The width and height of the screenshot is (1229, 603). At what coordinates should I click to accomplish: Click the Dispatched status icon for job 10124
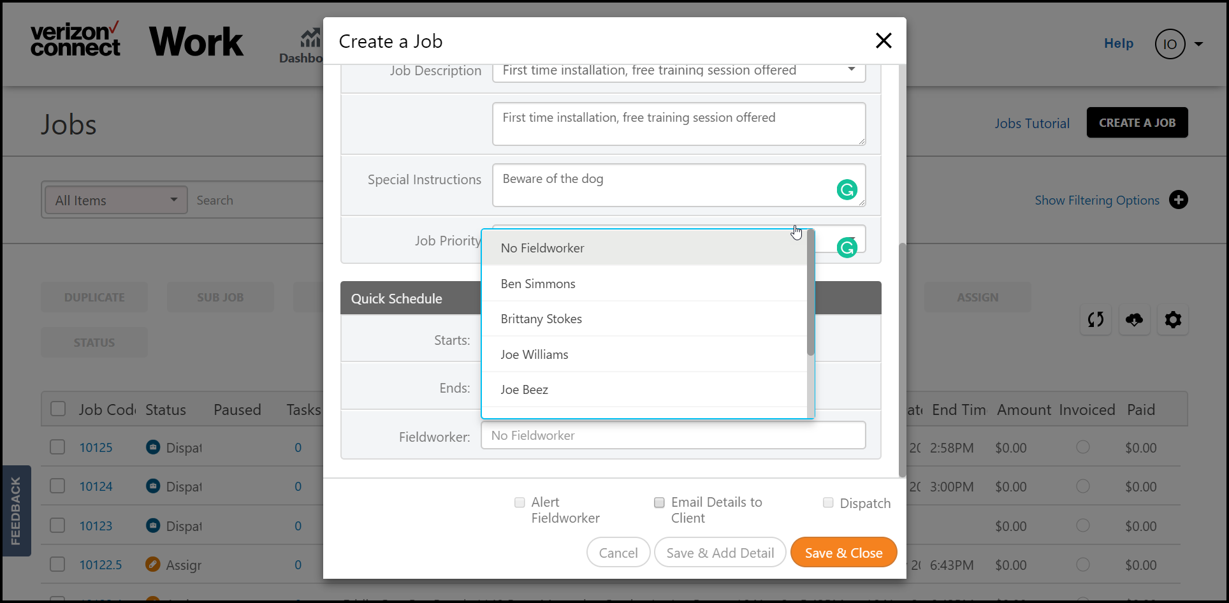(x=153, y=486)
